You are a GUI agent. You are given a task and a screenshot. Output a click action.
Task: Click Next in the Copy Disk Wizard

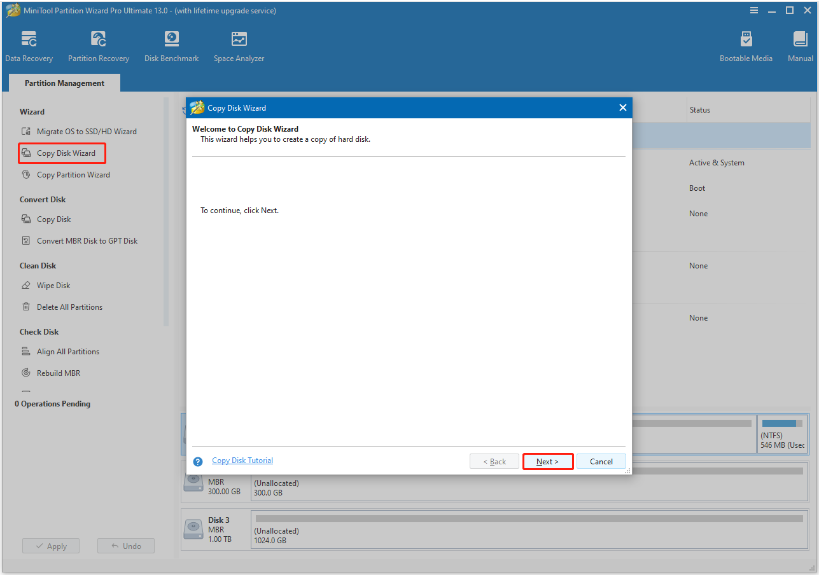point(547,461)
